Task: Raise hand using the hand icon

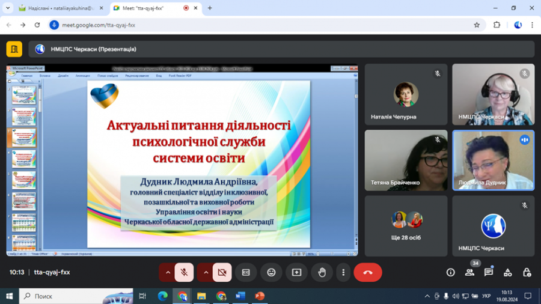Action: coord(322,272)
